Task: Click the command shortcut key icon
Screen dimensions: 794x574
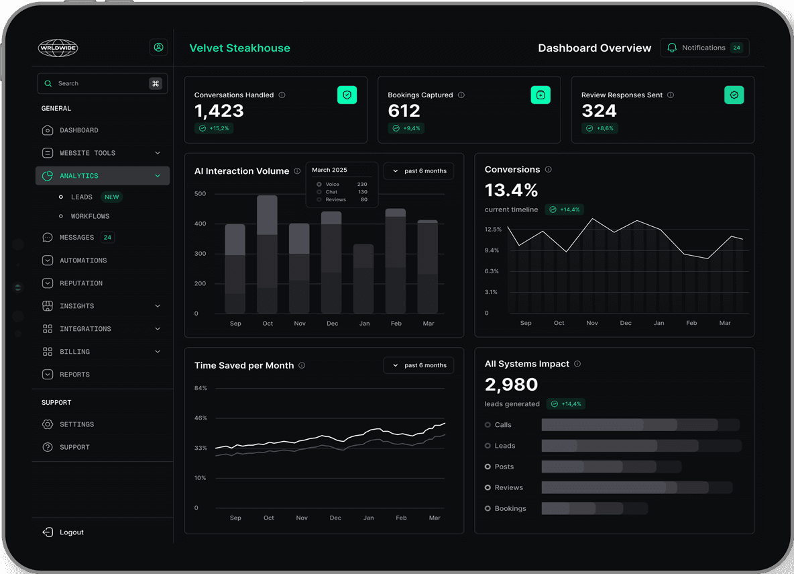Action: tap(156, 83)
